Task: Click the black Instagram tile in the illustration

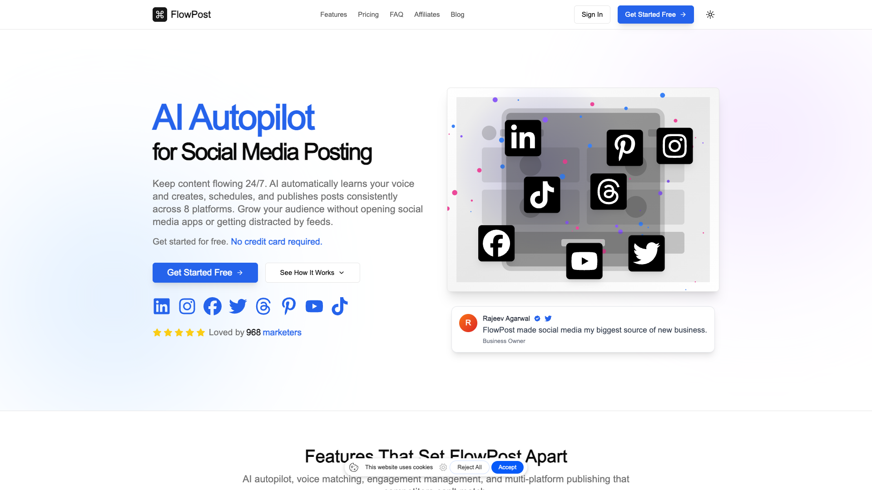Action: 675,146
